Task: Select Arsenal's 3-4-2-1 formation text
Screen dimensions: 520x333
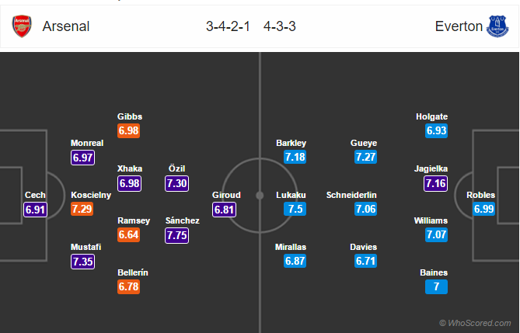Action: tap(231, 26)
